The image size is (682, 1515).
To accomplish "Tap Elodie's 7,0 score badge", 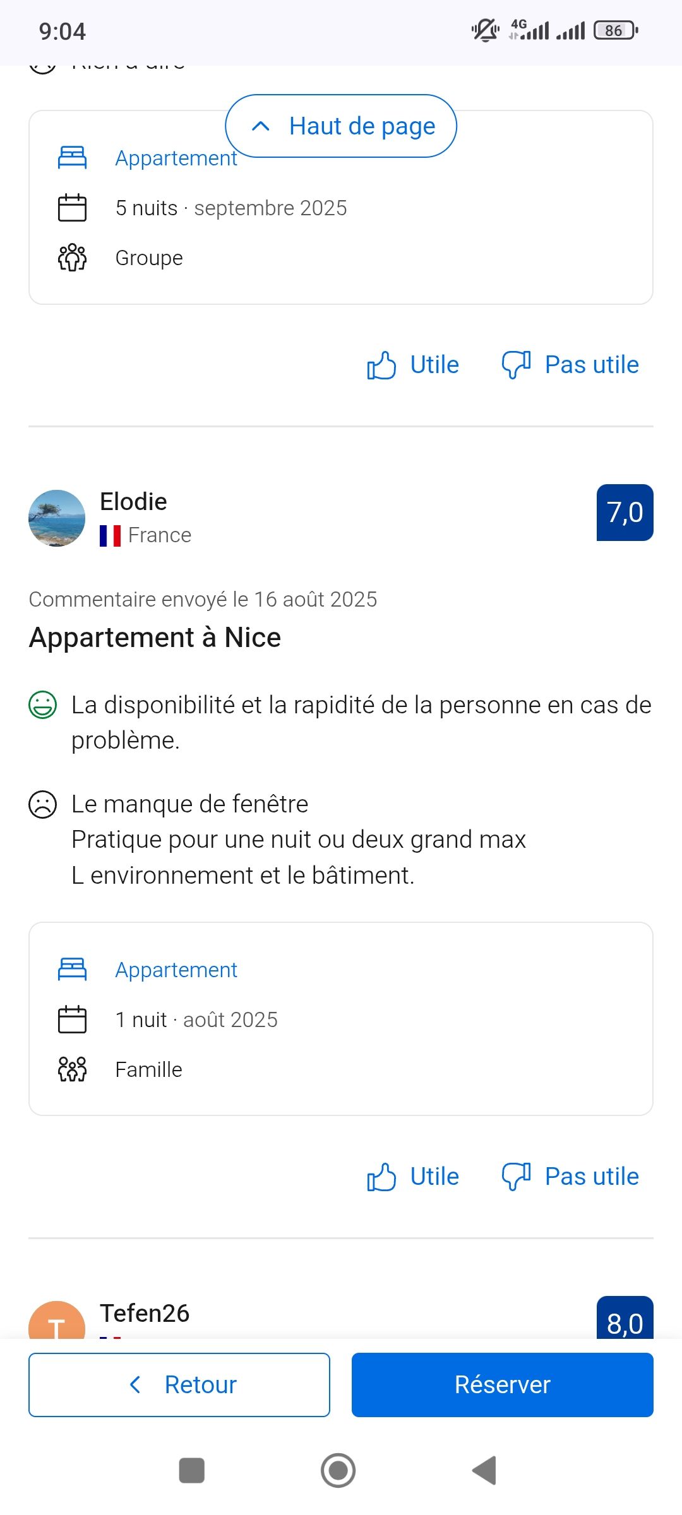I will click(625, 513).
